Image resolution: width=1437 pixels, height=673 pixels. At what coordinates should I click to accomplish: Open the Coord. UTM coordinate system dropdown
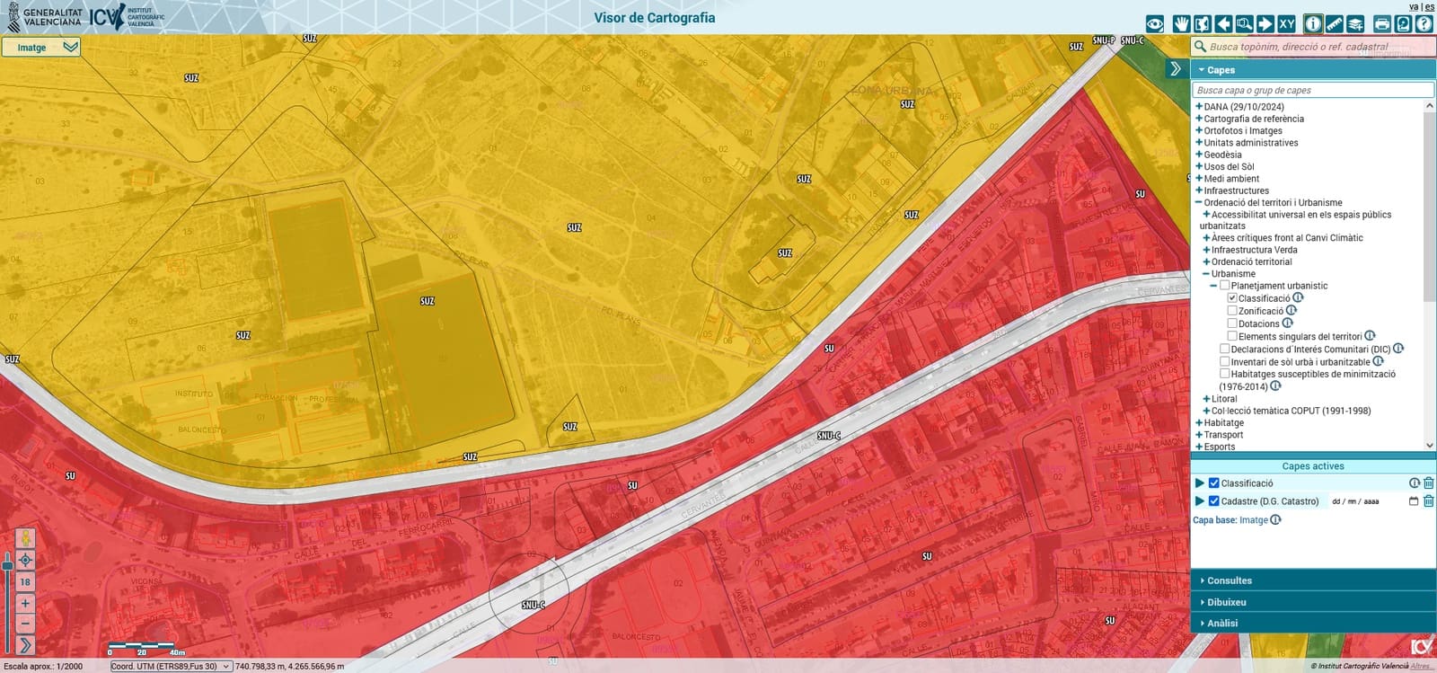pos(171,667)
